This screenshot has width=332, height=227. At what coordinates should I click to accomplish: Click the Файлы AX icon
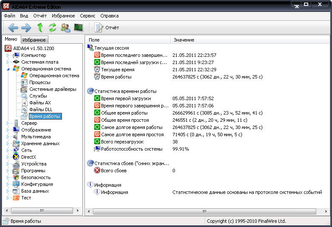25,103
